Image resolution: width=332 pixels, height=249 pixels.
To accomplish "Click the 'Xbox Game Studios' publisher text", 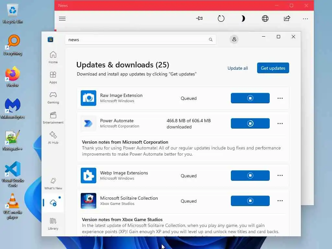I will pyautogui.click(x=117, y=204).
